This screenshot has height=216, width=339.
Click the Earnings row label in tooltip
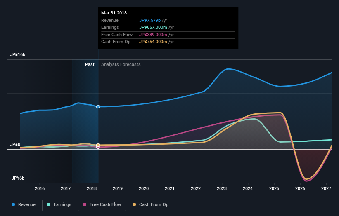point(110,27)
